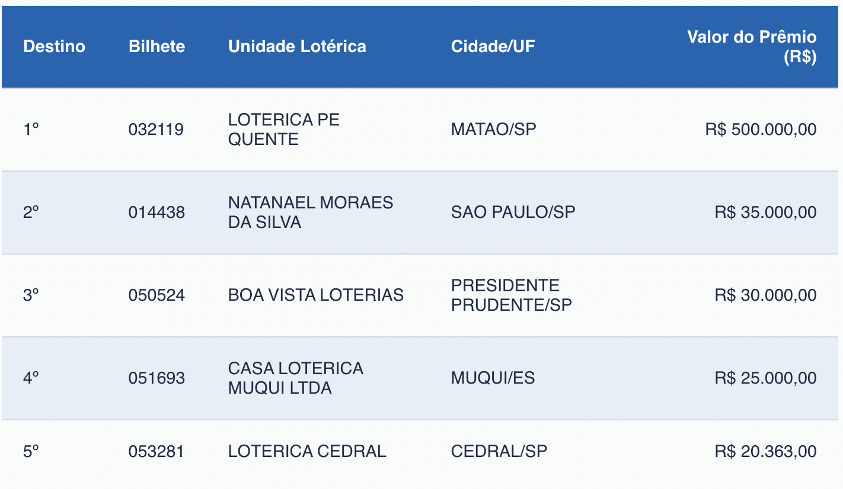Click the R$ 20.363,00 prize value

pyautogui.click(x=765, y=452)
